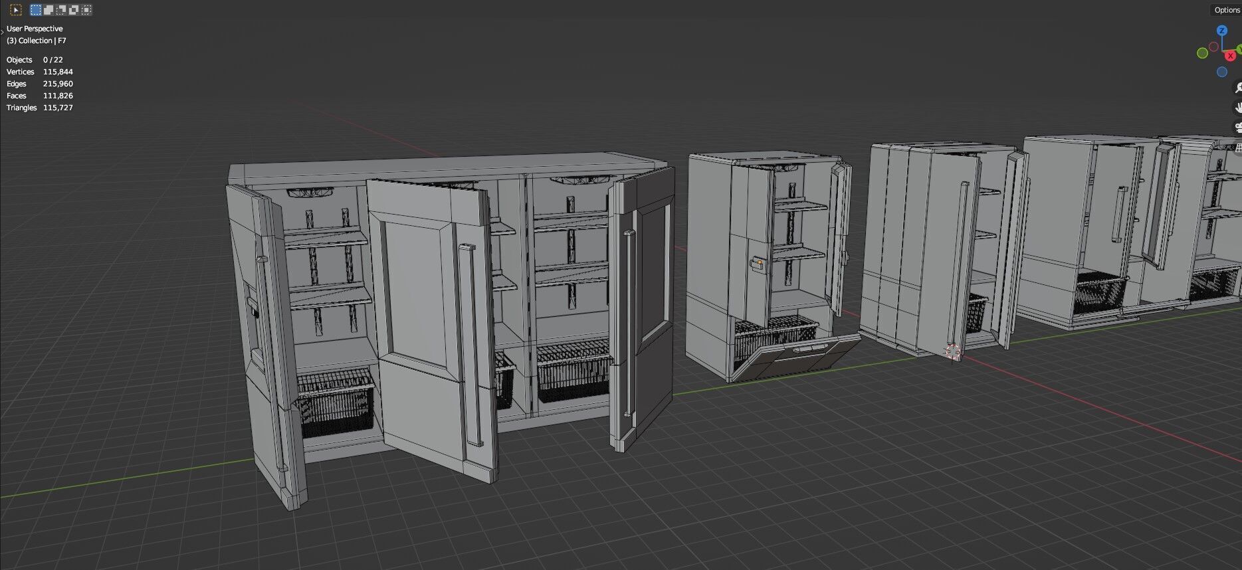Click the Triangles value '115,727'
This screenshot has width=1242, height=570.
point(58,108)
